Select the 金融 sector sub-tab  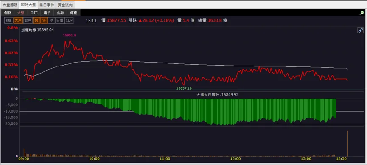click(60, 13)
